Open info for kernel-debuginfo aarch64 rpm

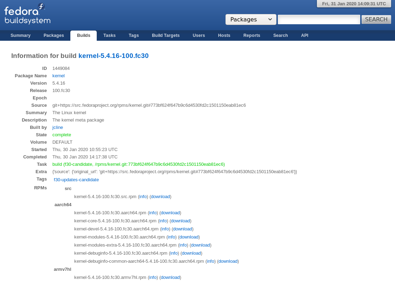[x=174, y=253]
